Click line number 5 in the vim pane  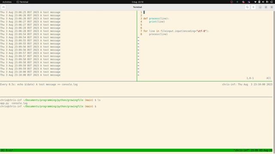tap(141, 25)
